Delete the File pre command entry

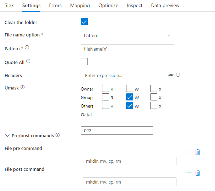pos(198,152)
